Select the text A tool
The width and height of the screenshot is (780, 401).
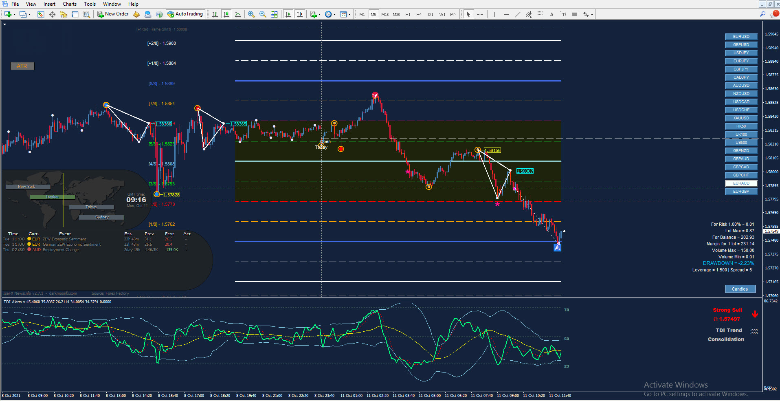point(551,14)
